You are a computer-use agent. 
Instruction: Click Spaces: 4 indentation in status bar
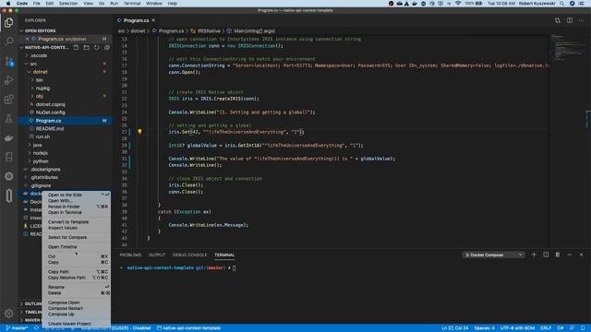[484, 328]
